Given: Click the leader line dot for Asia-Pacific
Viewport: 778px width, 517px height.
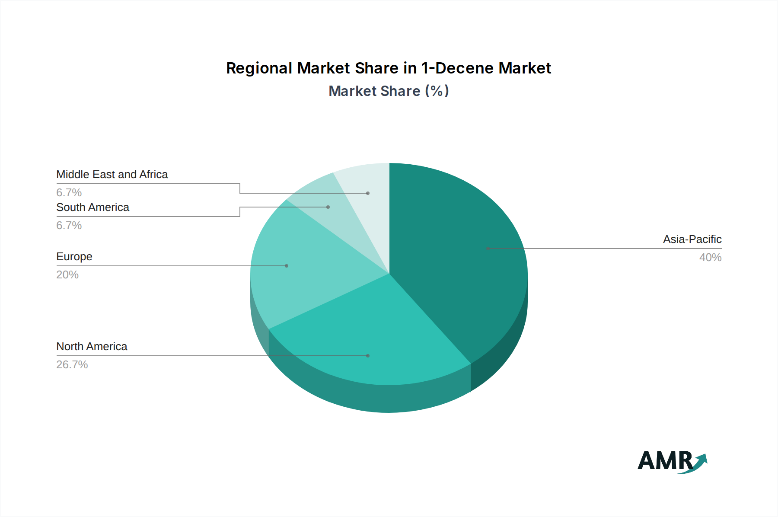Looking at the screenshot, I should click(488, 249).
